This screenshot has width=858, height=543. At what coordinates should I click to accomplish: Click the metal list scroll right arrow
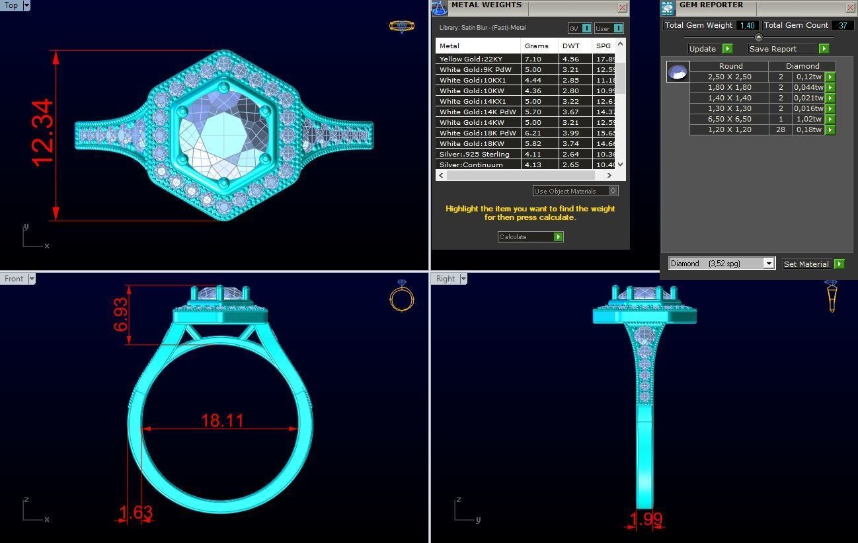pos(609,175)
